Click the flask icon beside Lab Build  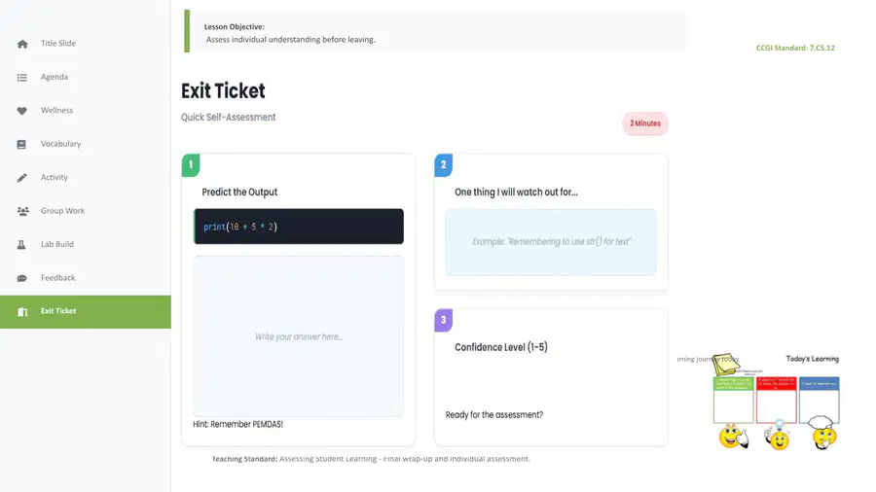pos(21,245)
